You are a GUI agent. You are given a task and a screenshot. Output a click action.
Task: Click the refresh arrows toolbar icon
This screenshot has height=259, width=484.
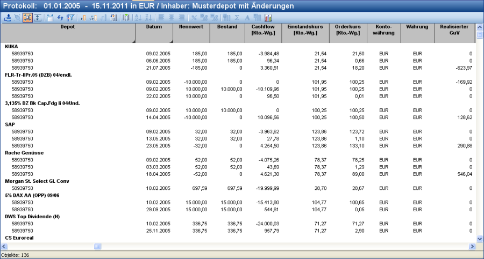pos(60,18)
